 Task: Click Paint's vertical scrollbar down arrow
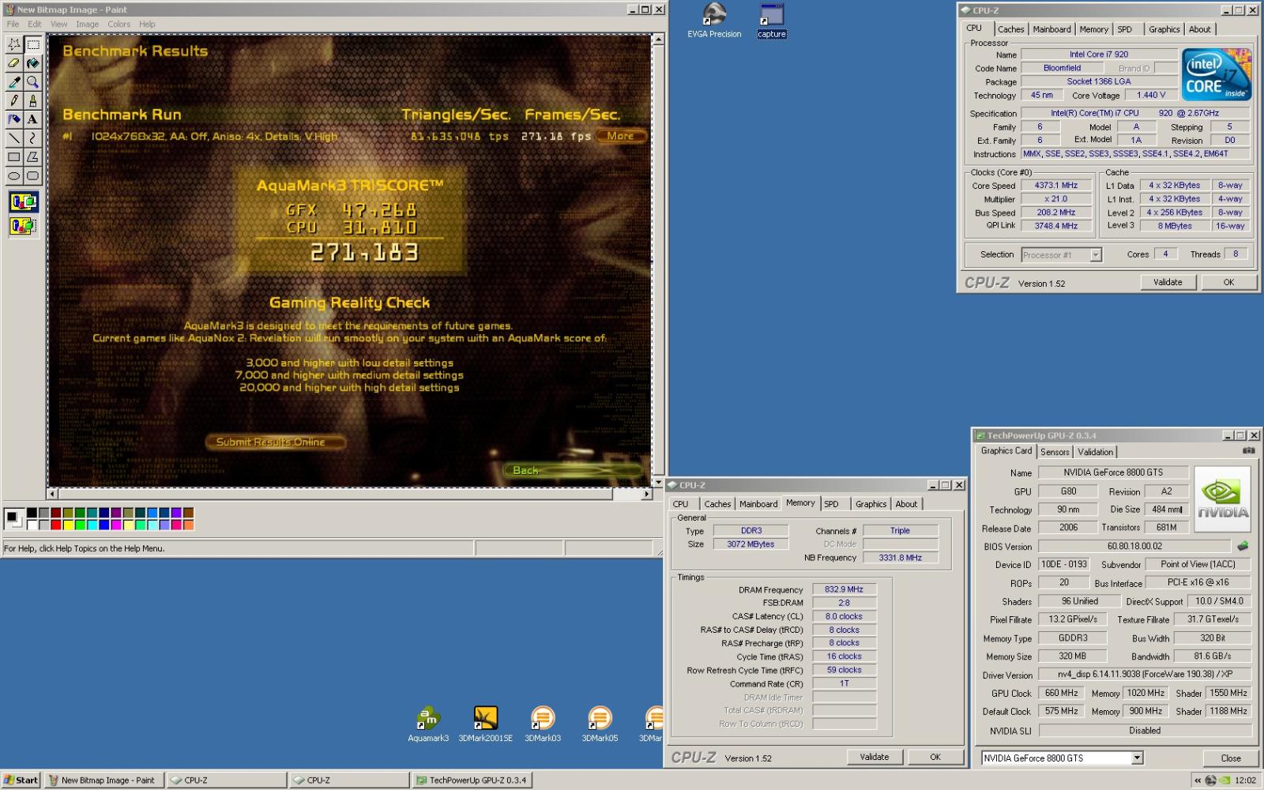tap(659, 482)
